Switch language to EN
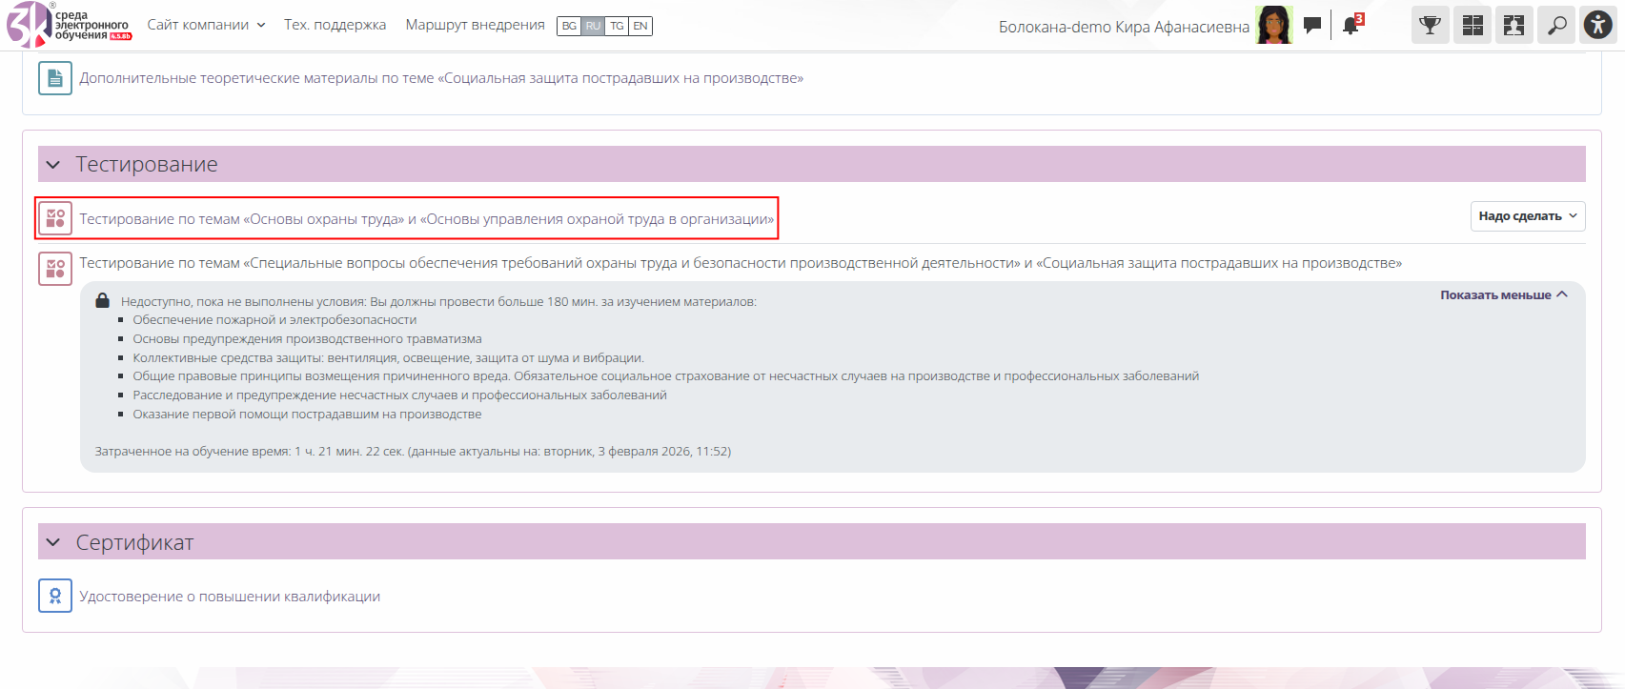The width and height of the screenshot is (1625, 689). (640, 26)
